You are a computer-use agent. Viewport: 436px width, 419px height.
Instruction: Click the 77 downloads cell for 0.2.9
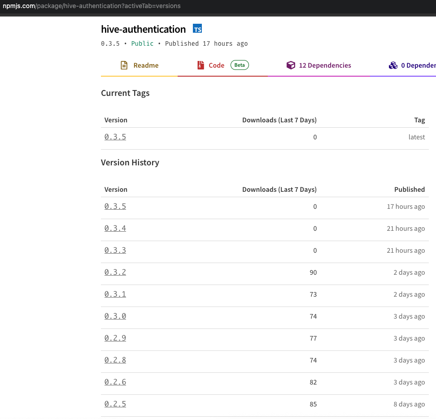[313, 338]
